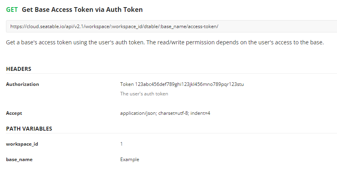This screenshot has width=337, height=171.
Task: Click 'The user's auth token' description text
Action: point(144,94)
